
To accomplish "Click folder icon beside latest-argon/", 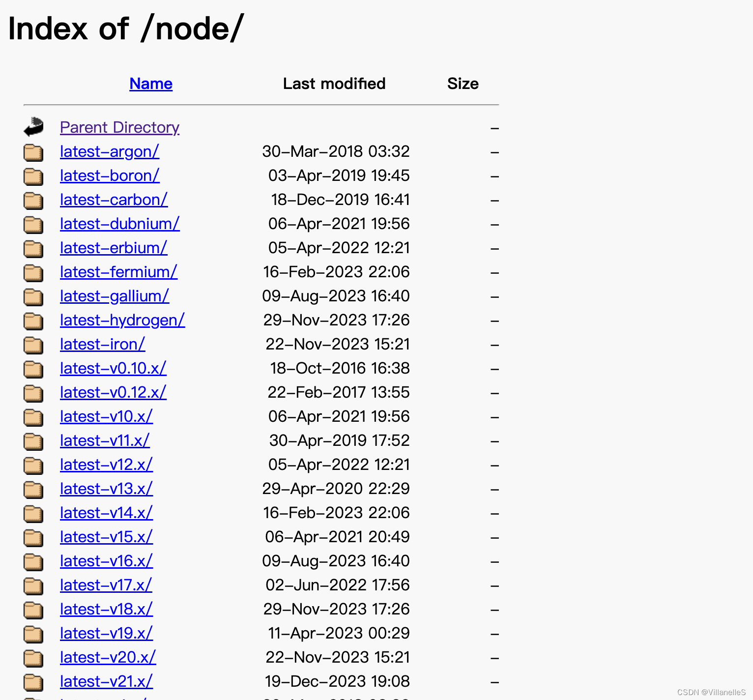I will click(33, 152).
